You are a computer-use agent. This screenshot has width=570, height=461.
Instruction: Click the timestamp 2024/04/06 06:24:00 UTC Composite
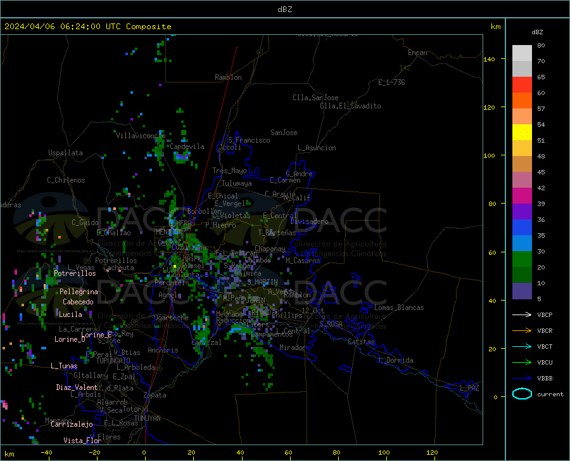[87, 27]
